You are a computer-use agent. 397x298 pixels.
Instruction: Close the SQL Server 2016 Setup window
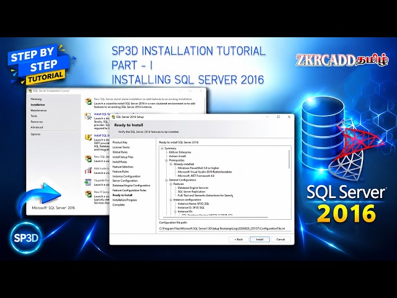tap(289, 117)
